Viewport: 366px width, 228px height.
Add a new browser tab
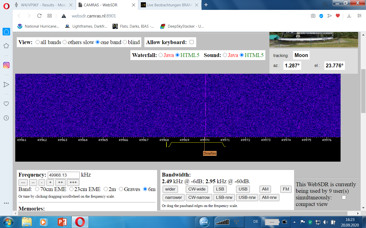[x=206, y=5]
